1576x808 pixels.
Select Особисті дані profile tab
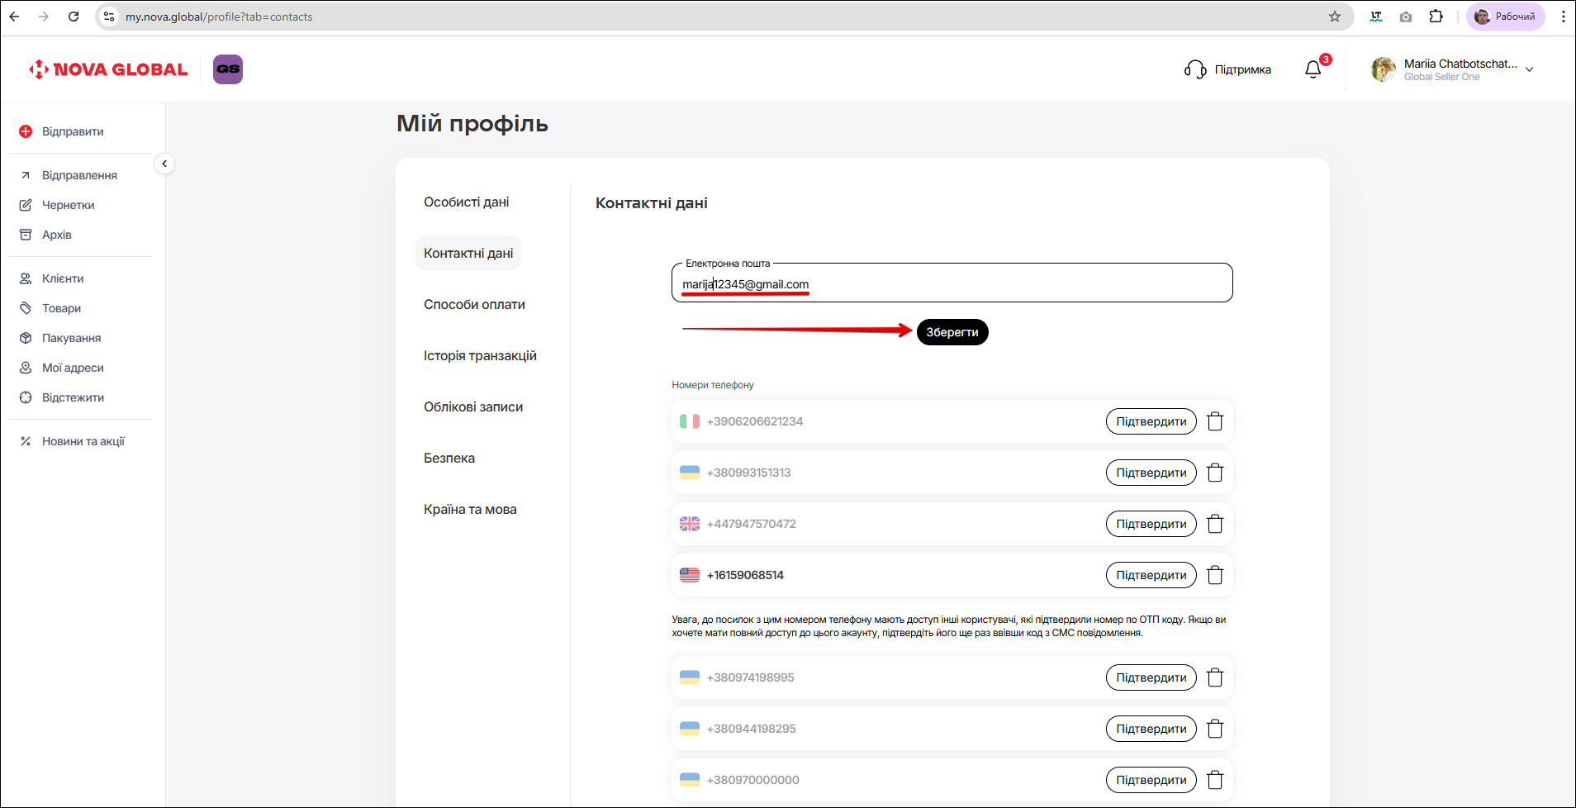(467, 202)
